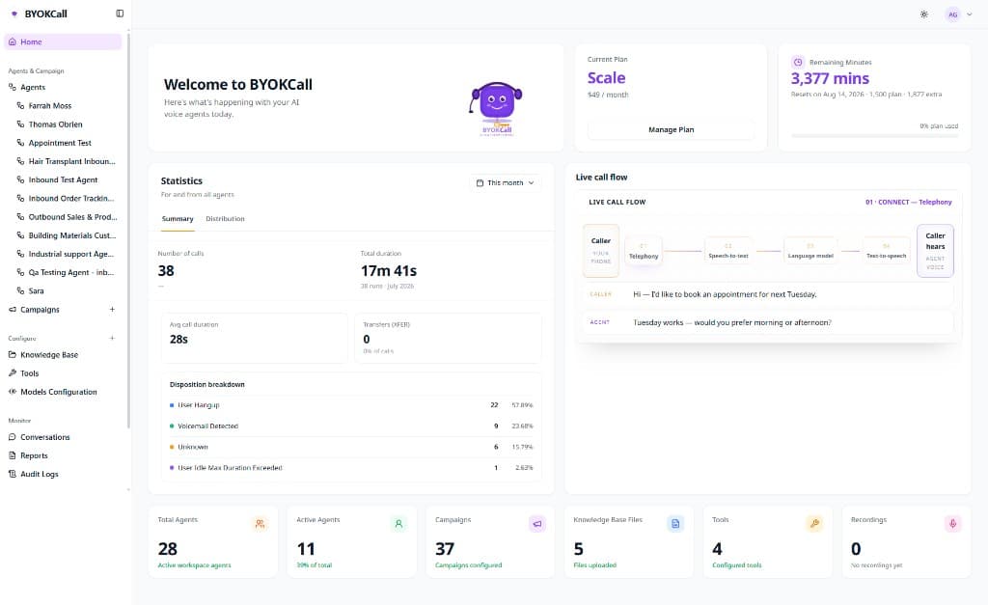Click the Tools wrench icon card
Viewport: 988px width, 605px height.
814,524
